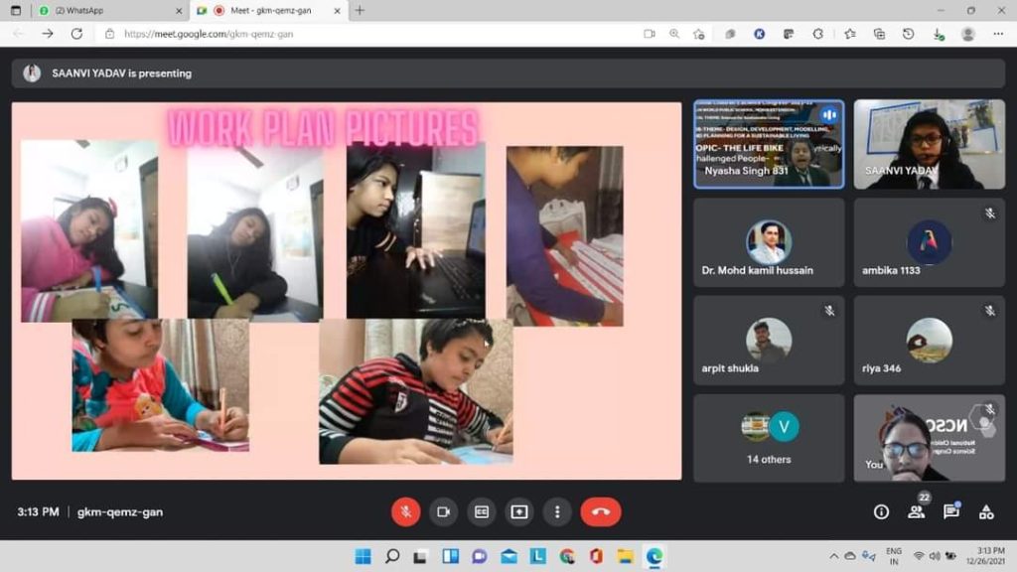Open a new browser tab

(360, 10)
